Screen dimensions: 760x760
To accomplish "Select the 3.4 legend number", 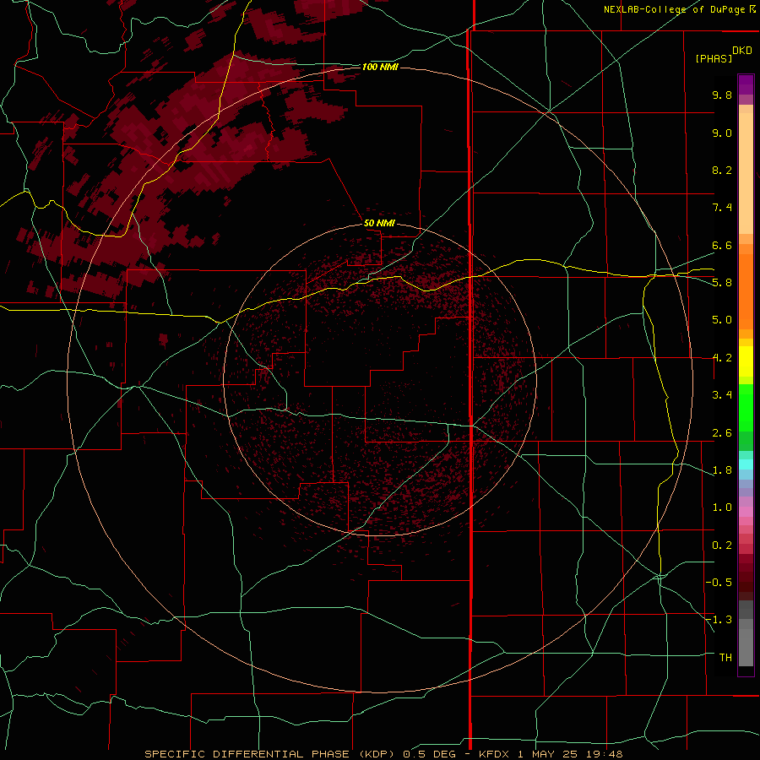I will point(722,395).
